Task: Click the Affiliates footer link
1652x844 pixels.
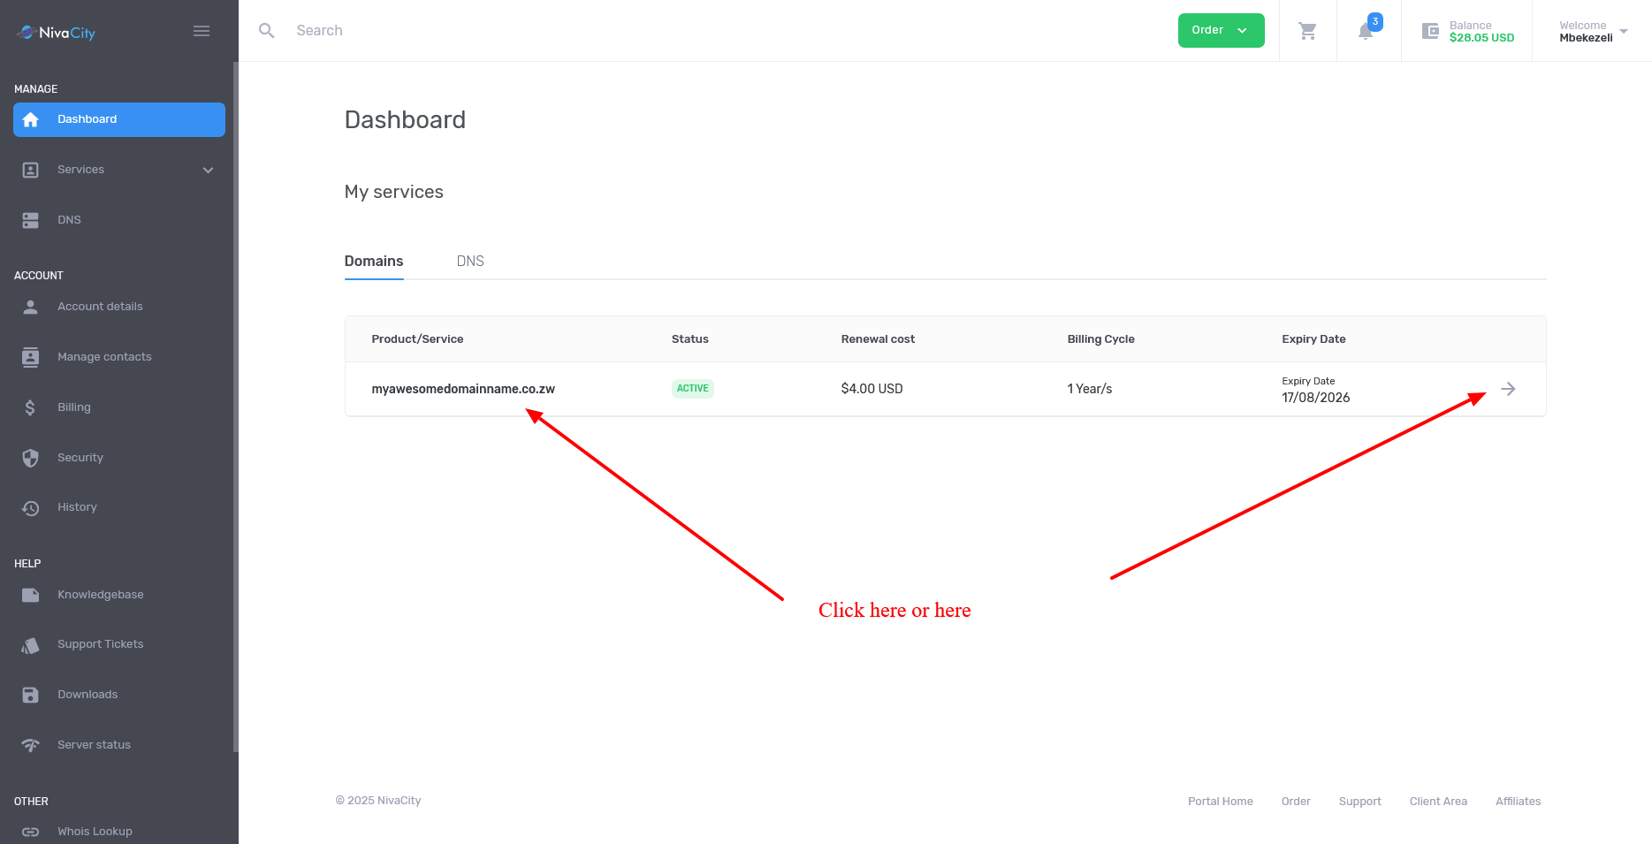Action: click(1518, 802)
